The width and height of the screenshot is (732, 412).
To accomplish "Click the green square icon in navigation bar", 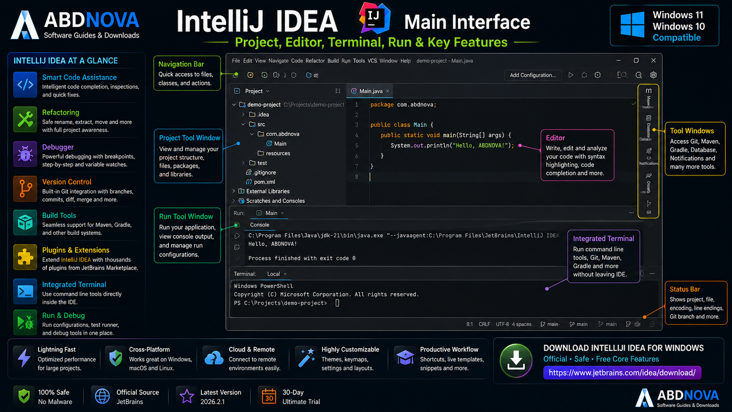I will [264, 75].
